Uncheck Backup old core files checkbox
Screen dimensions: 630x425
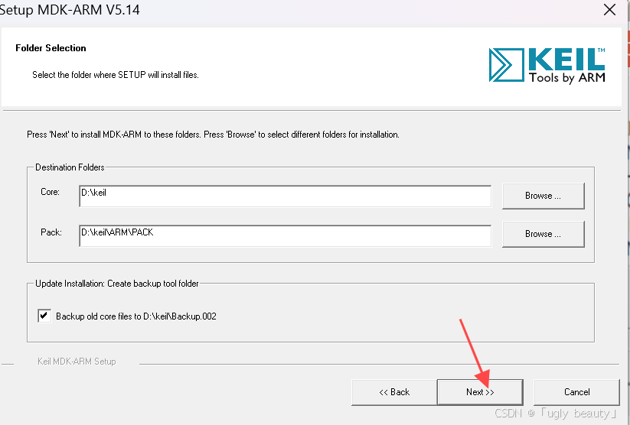[44, 316]
